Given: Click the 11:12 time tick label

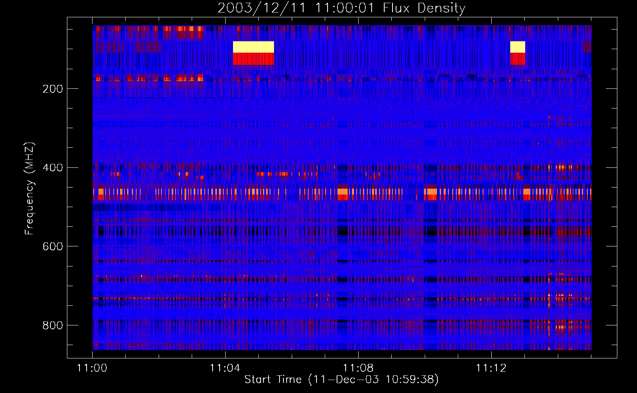Looking at the screenshot, I should point(491,368).
